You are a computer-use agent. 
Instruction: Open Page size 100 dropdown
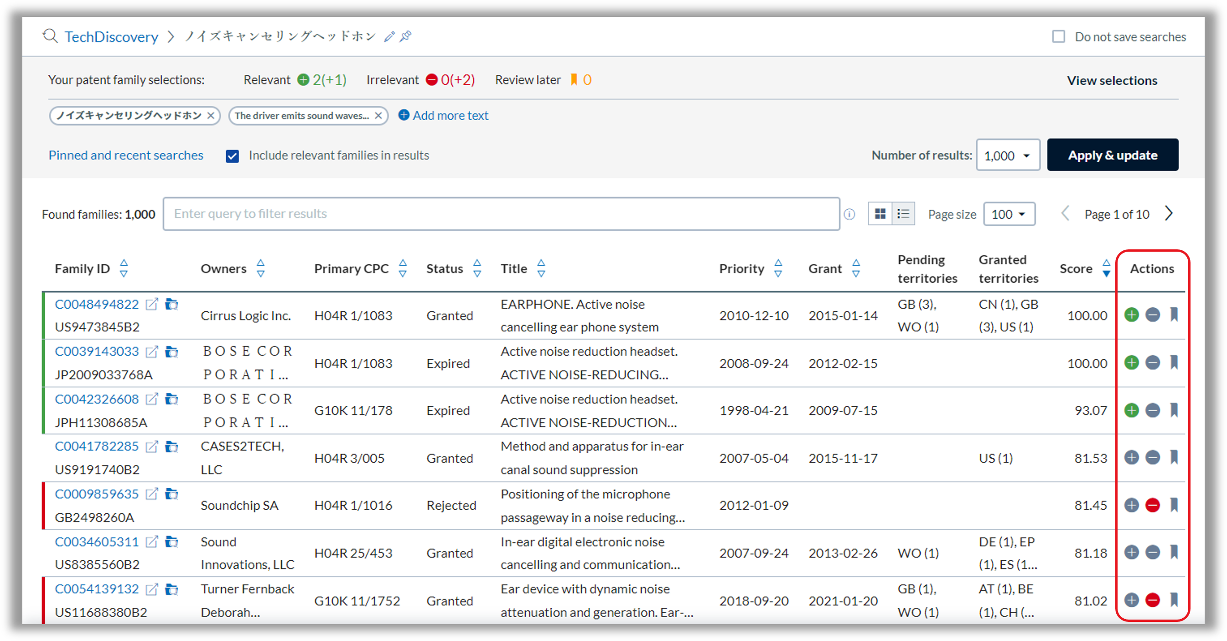point(1010,214)
